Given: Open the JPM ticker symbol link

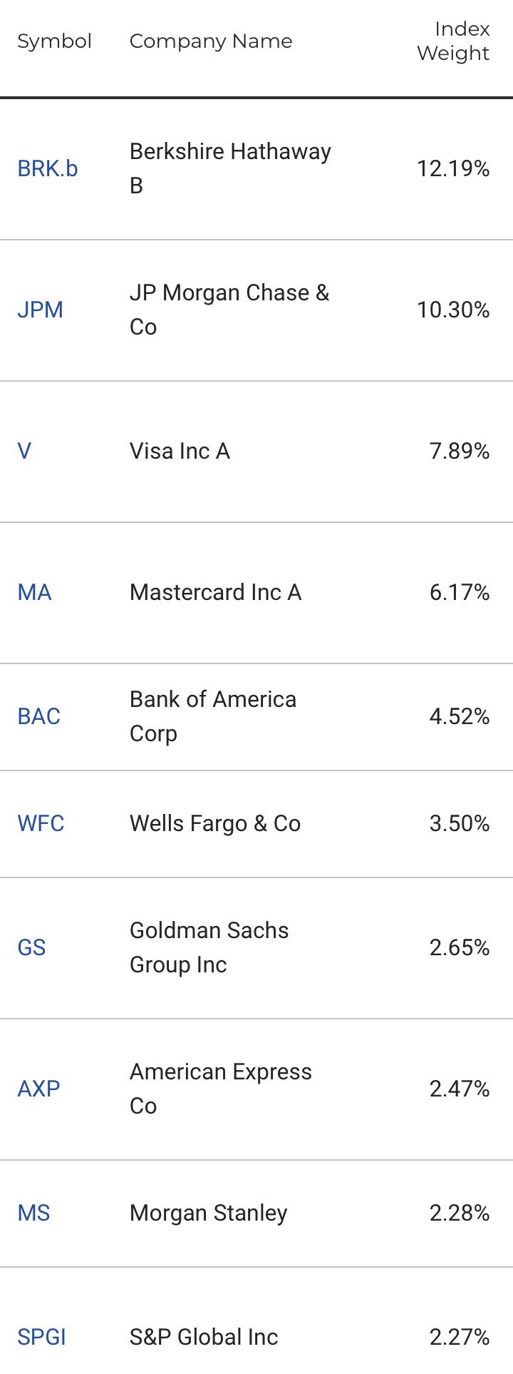Looking at the screenshot, I should coord(41,310).
